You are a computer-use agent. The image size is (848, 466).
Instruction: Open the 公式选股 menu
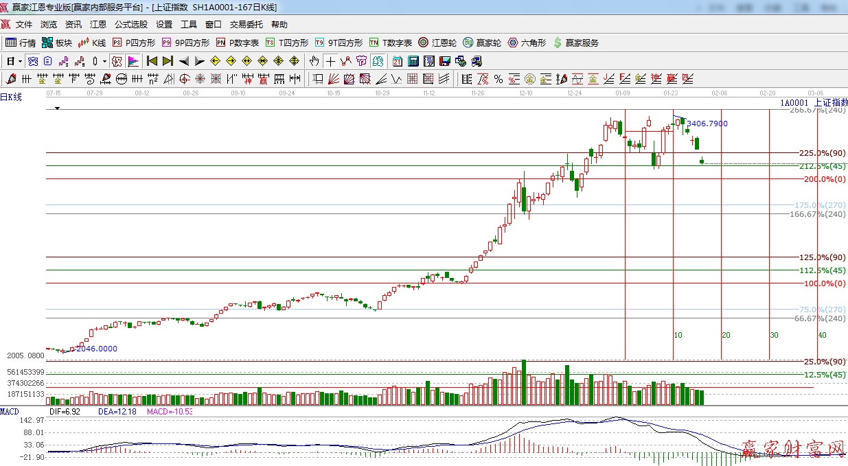tap(130, 24)
